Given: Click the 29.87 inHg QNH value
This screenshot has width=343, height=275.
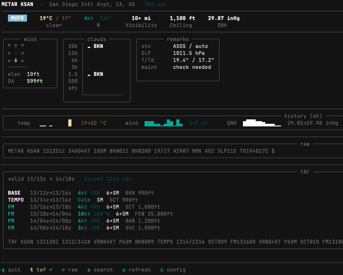Looking at the screenshot, I should tap(224, 18).
